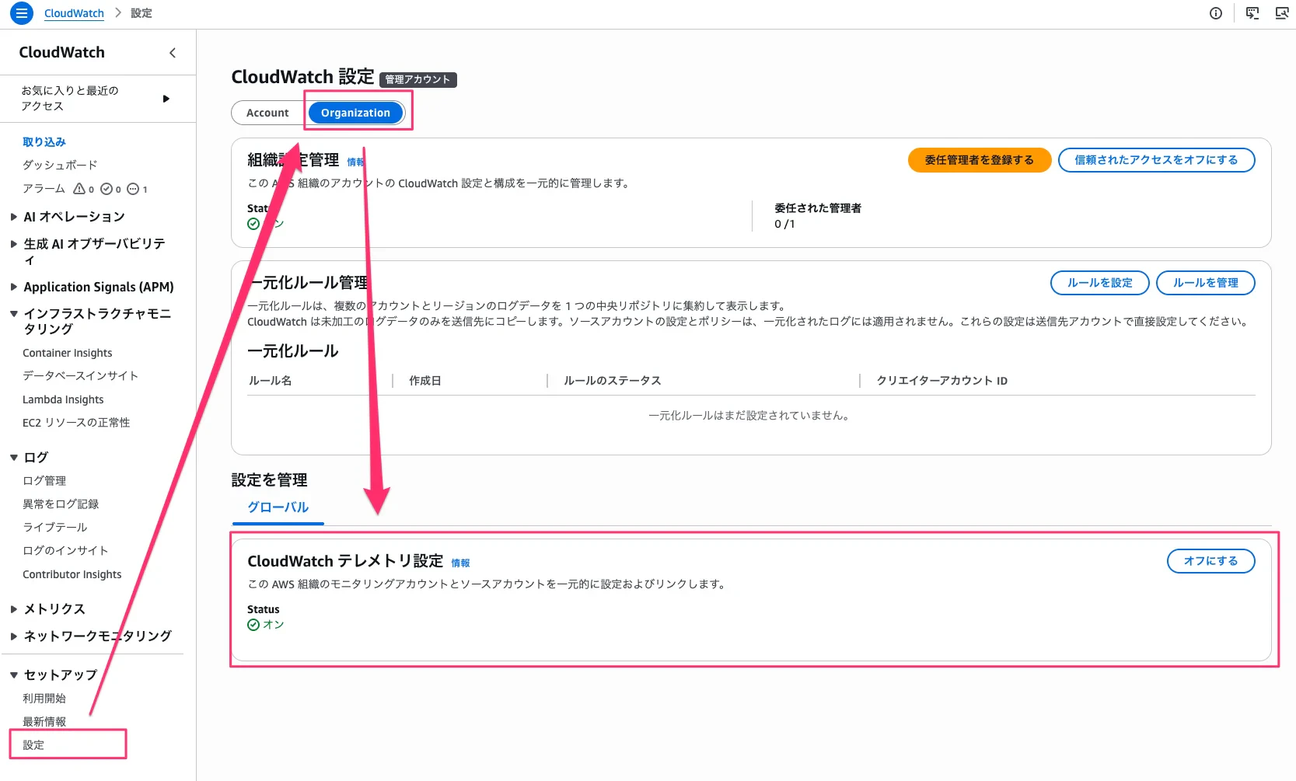Click 信頼されたアクセスをオフにする button

(1156, 160)
